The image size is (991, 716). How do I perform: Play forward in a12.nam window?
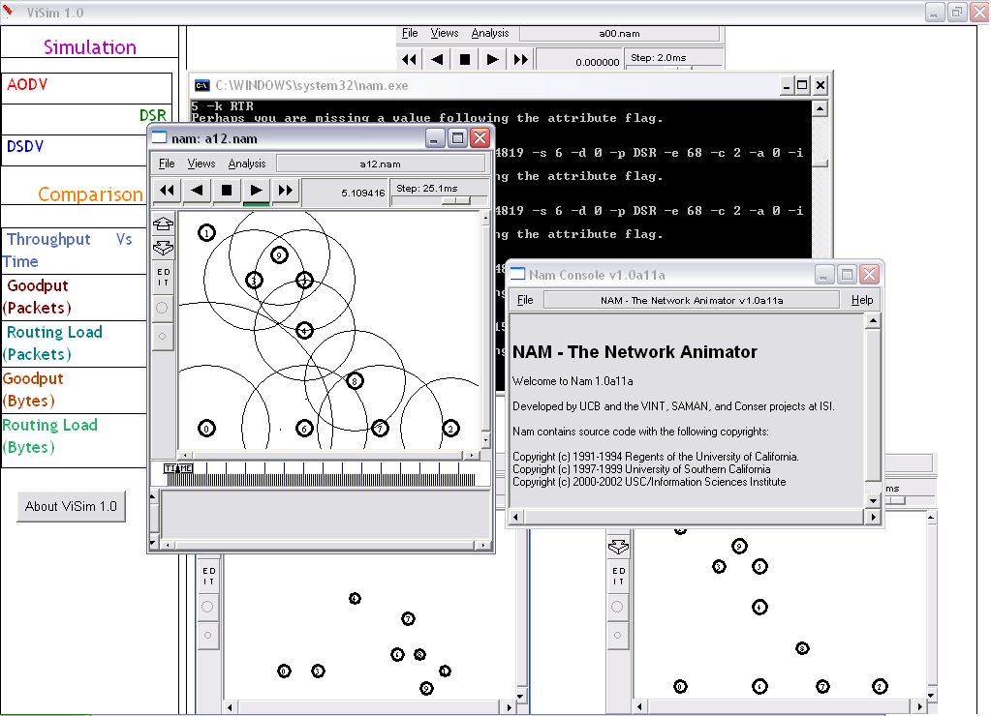pos(256,190)
